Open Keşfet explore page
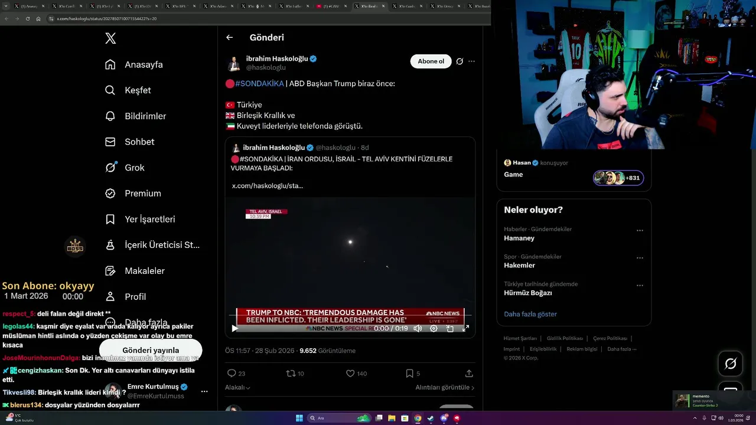The image size is (756, 425). pyautogui.click(x=128, y=90)
